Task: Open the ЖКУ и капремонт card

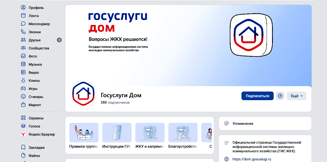Action: click(150, 136)
